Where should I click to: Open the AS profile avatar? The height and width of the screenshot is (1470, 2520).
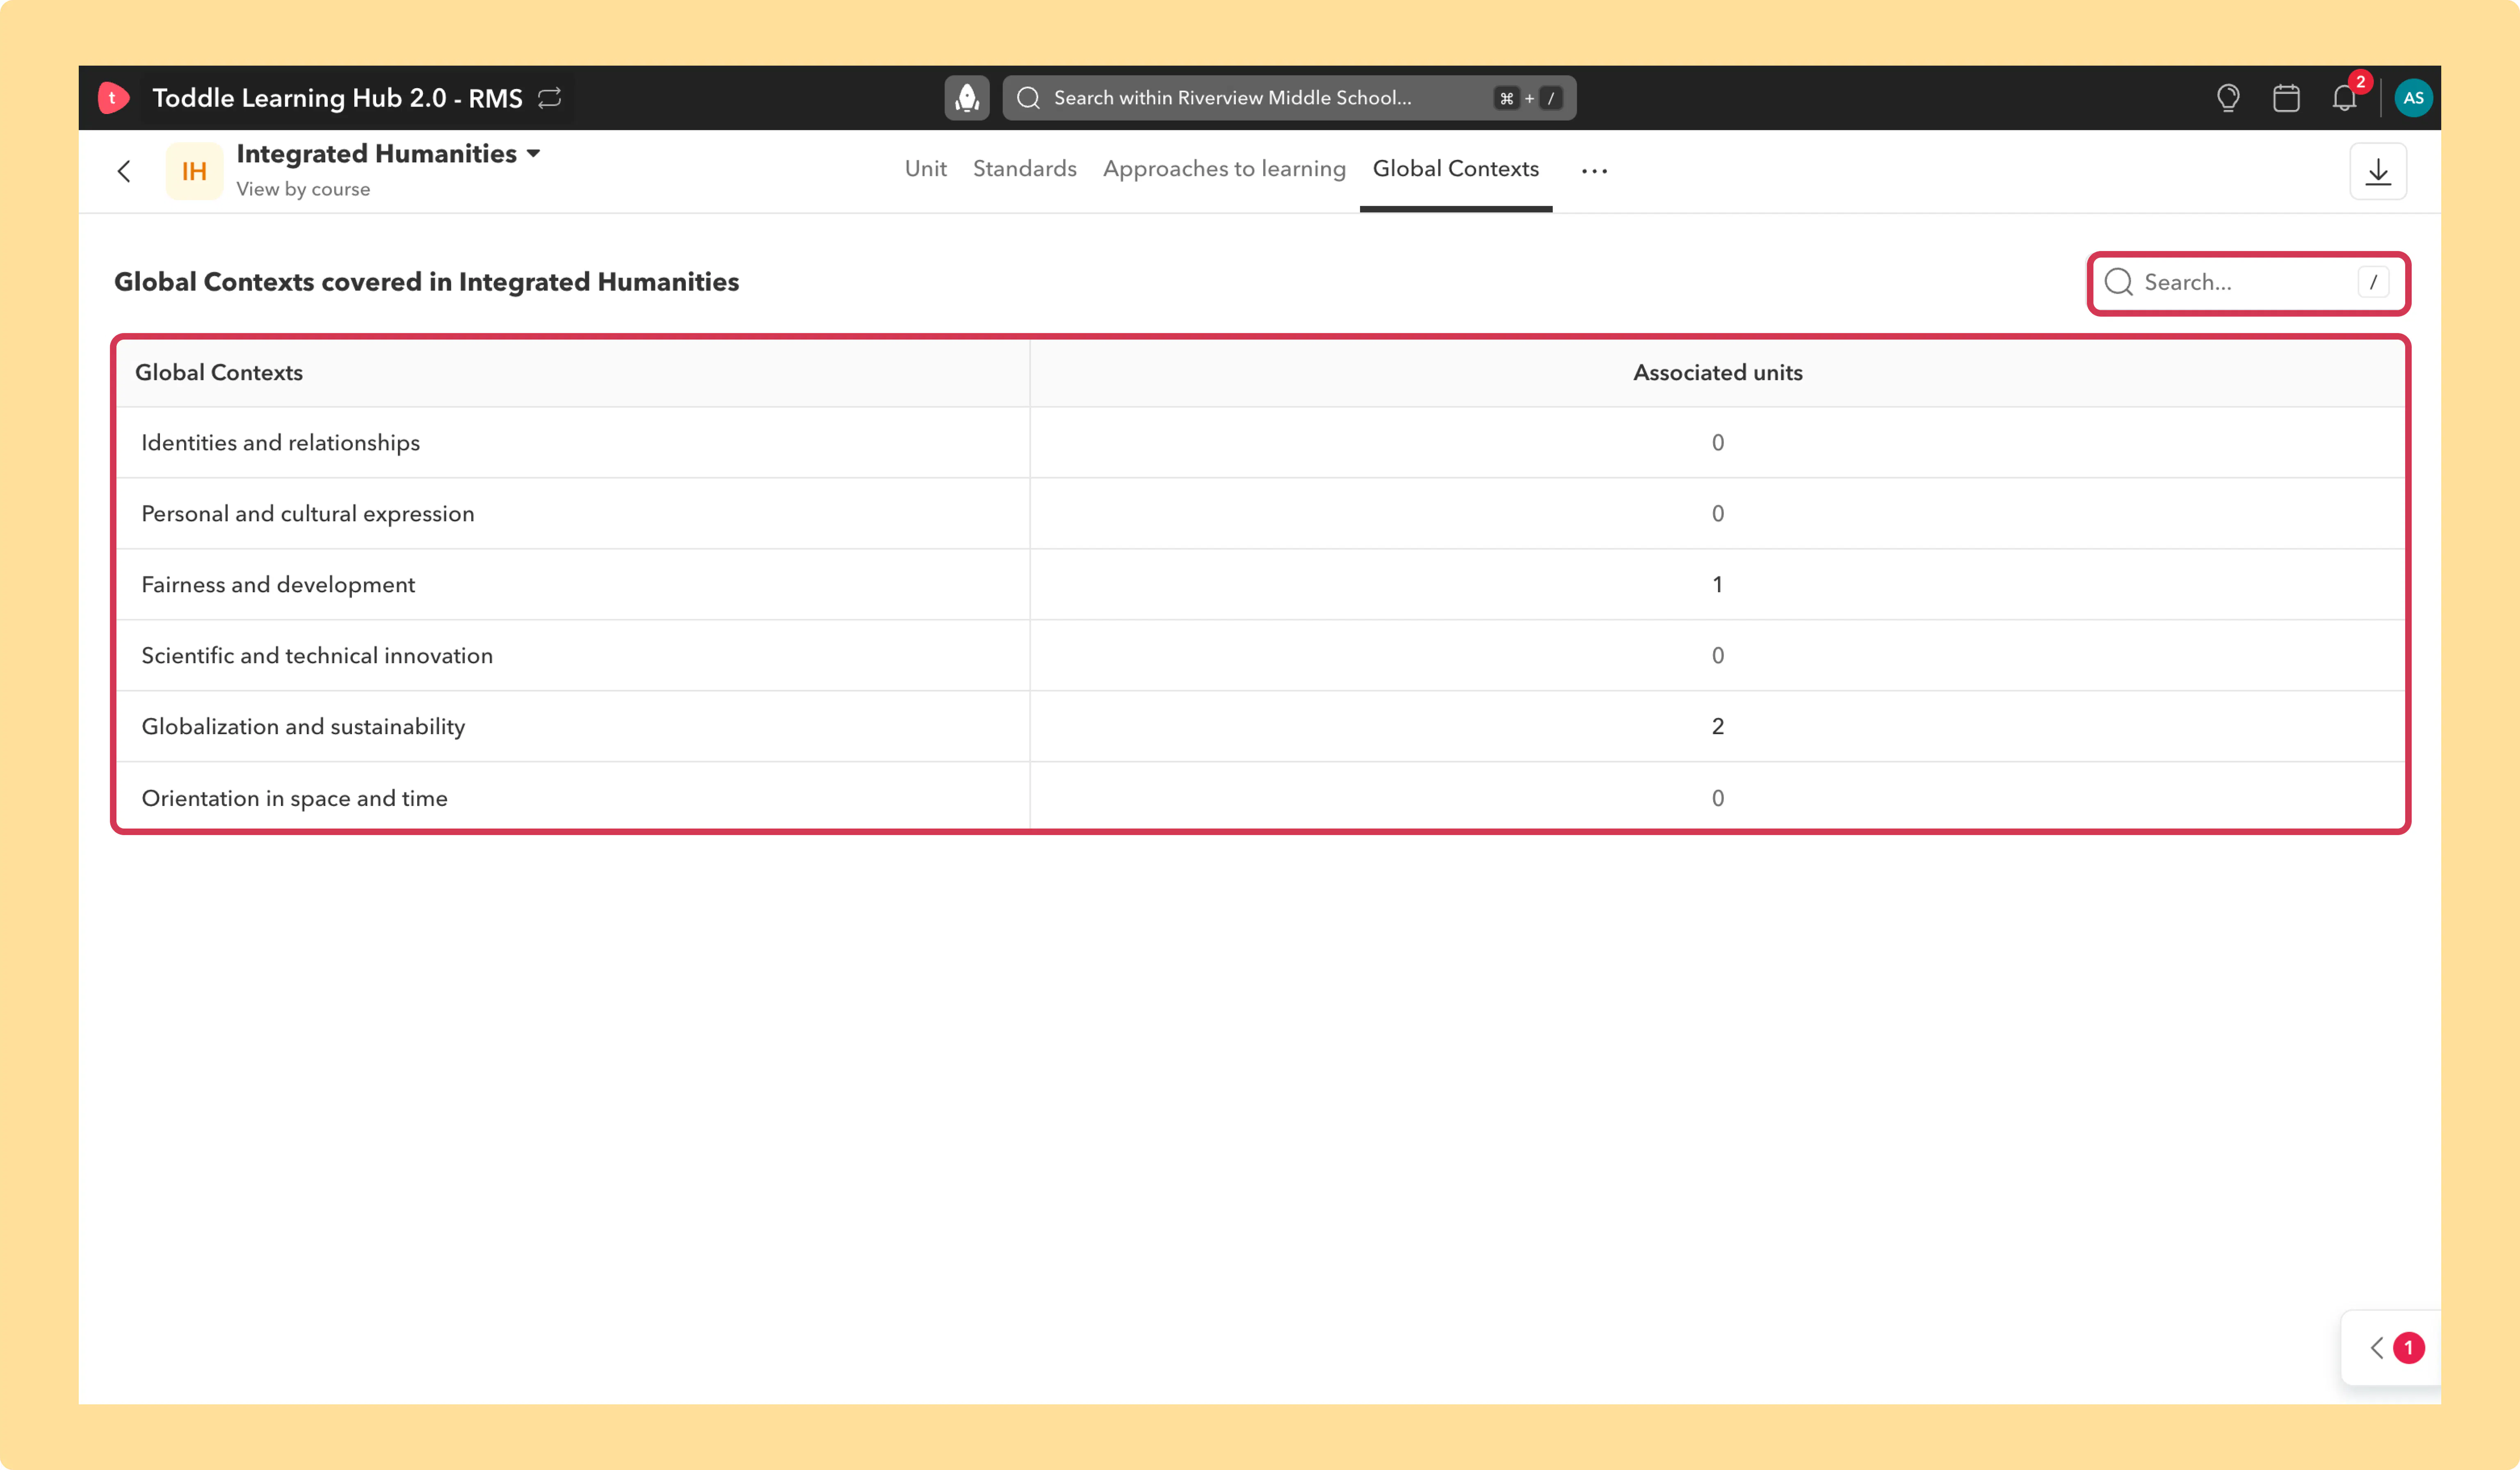tap(2413, 98)
